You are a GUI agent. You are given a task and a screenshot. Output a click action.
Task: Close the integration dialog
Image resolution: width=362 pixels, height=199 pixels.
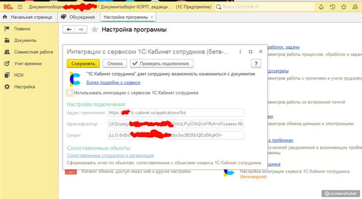click(x=261, y=52)
